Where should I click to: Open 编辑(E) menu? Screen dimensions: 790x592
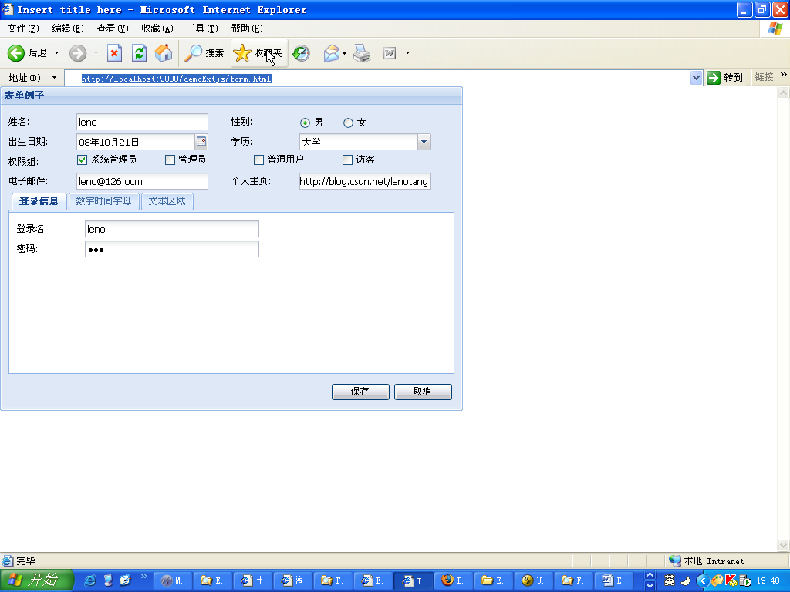(x=68, y=29)
